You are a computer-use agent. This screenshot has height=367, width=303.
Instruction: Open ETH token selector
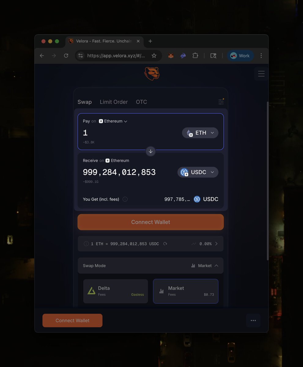(200, 133)
